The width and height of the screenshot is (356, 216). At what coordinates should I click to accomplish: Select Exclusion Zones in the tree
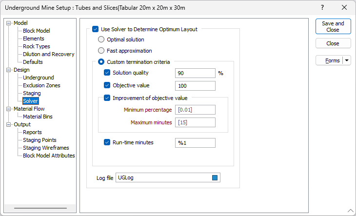click(x=40, y=85)
